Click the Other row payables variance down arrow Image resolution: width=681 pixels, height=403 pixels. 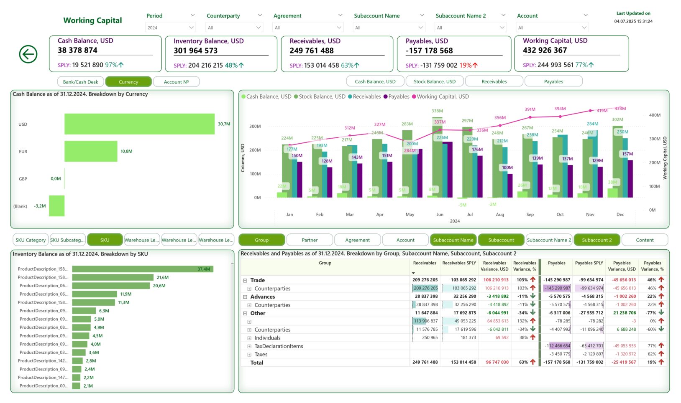tap(661, 312)
